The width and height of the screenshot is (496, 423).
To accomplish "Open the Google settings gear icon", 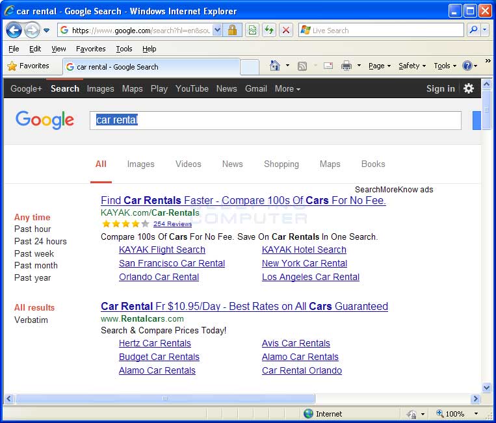I will [x=469, y=88].
